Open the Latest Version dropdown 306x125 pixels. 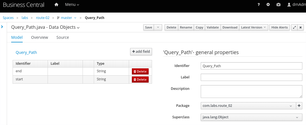(254, 27)
